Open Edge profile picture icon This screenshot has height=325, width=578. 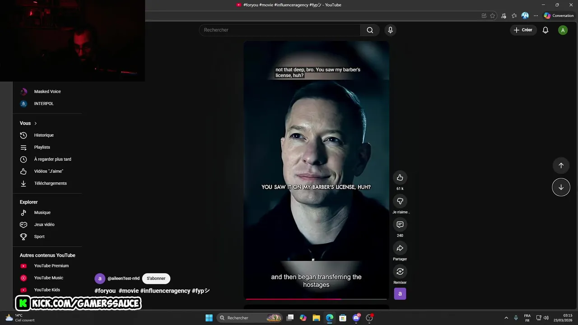[x=525, y=15]
